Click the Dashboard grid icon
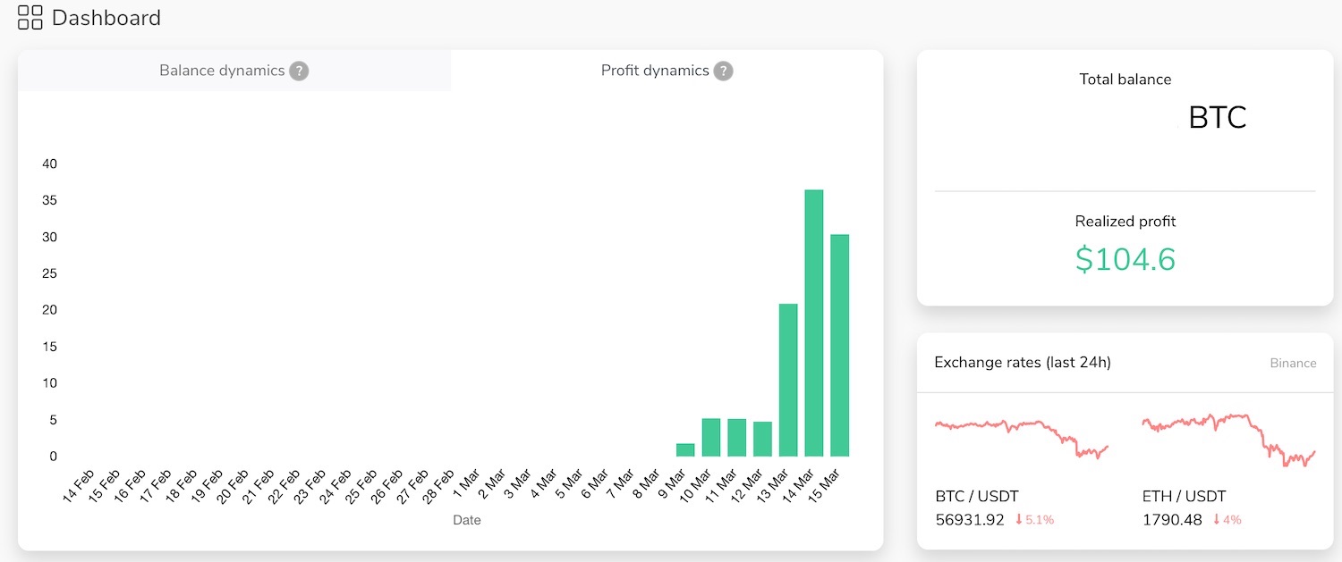The width and height of the screenshot is (1342, 562). coord(30,17)
